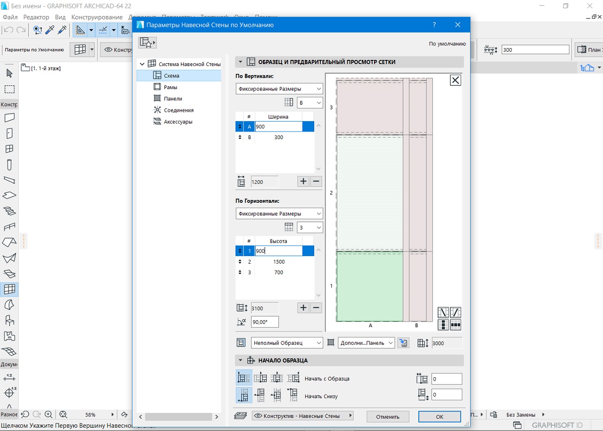
Task: Toggle the second pattern start horizontal option
Action: click(x=260, y=378)
